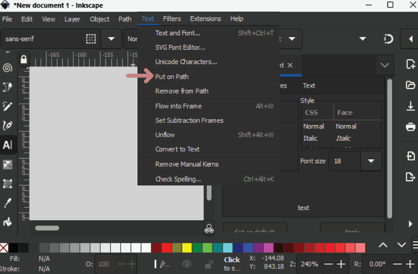Open the Filters menu
The image size is (418, 274).
click(x=172, y=19)
